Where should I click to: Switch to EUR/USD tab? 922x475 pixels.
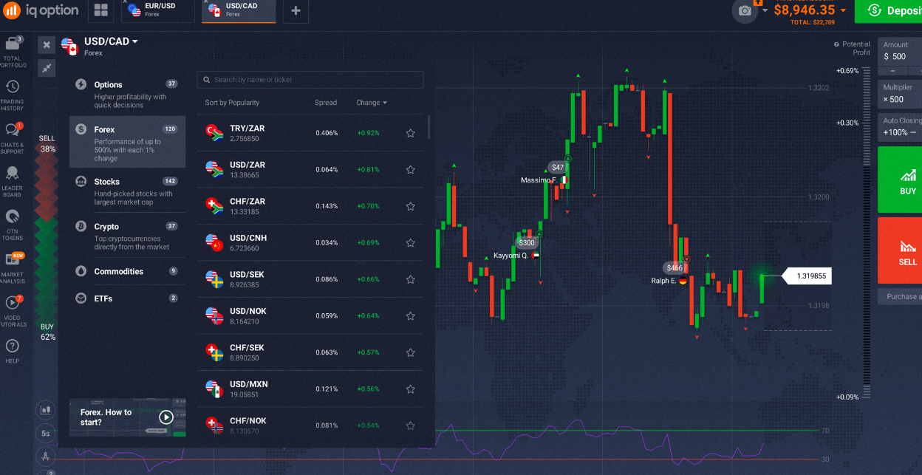[x=159, y=10]
